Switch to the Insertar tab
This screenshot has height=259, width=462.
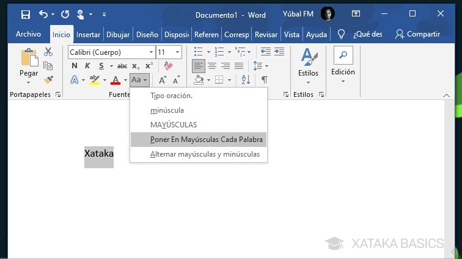(x=88, y=35)
